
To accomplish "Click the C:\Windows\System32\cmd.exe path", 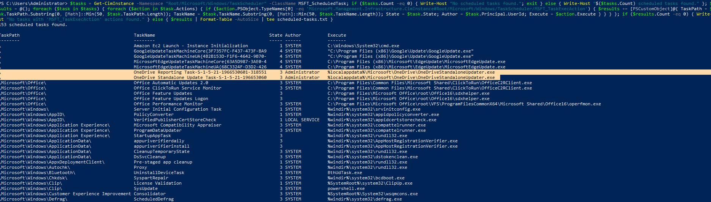I will tap(363, 46).
